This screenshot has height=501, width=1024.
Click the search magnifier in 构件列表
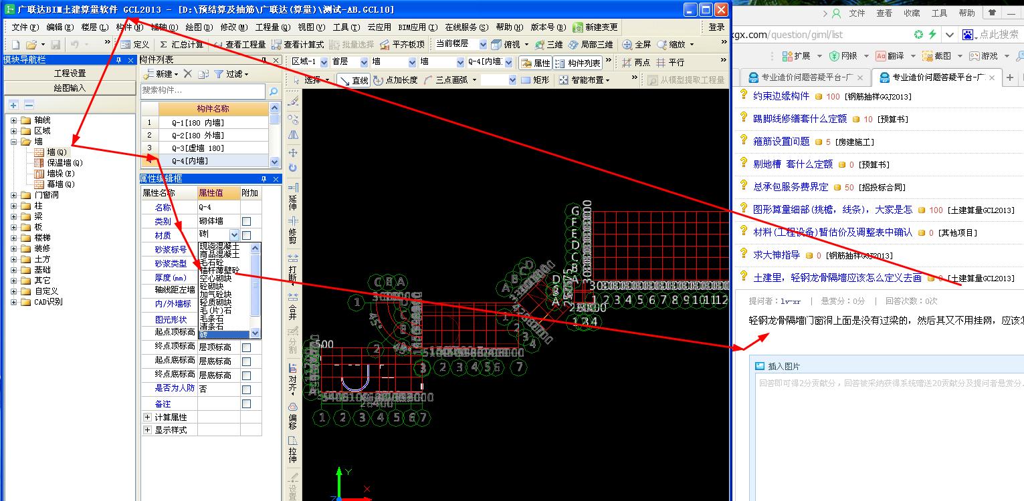(273, 91)
